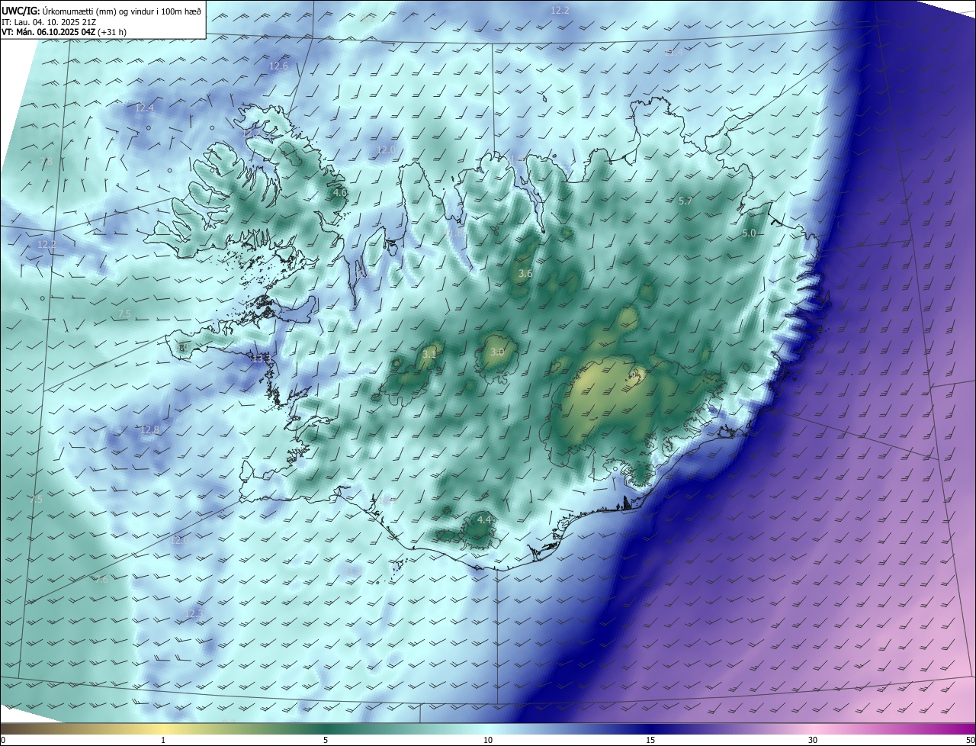Click the initial time line 'IT: Lau. 04. 10. 2025 21Z'
This screenshot has height=746, width=976.
47,22
